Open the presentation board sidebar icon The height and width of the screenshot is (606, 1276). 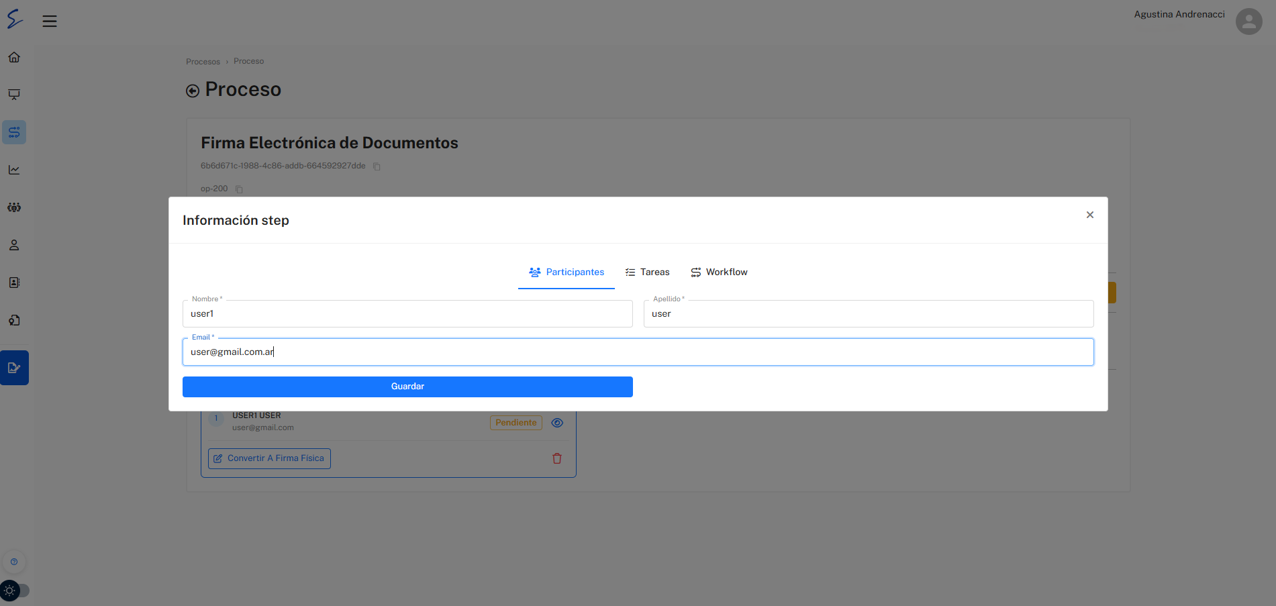click(x=14, y=95)
